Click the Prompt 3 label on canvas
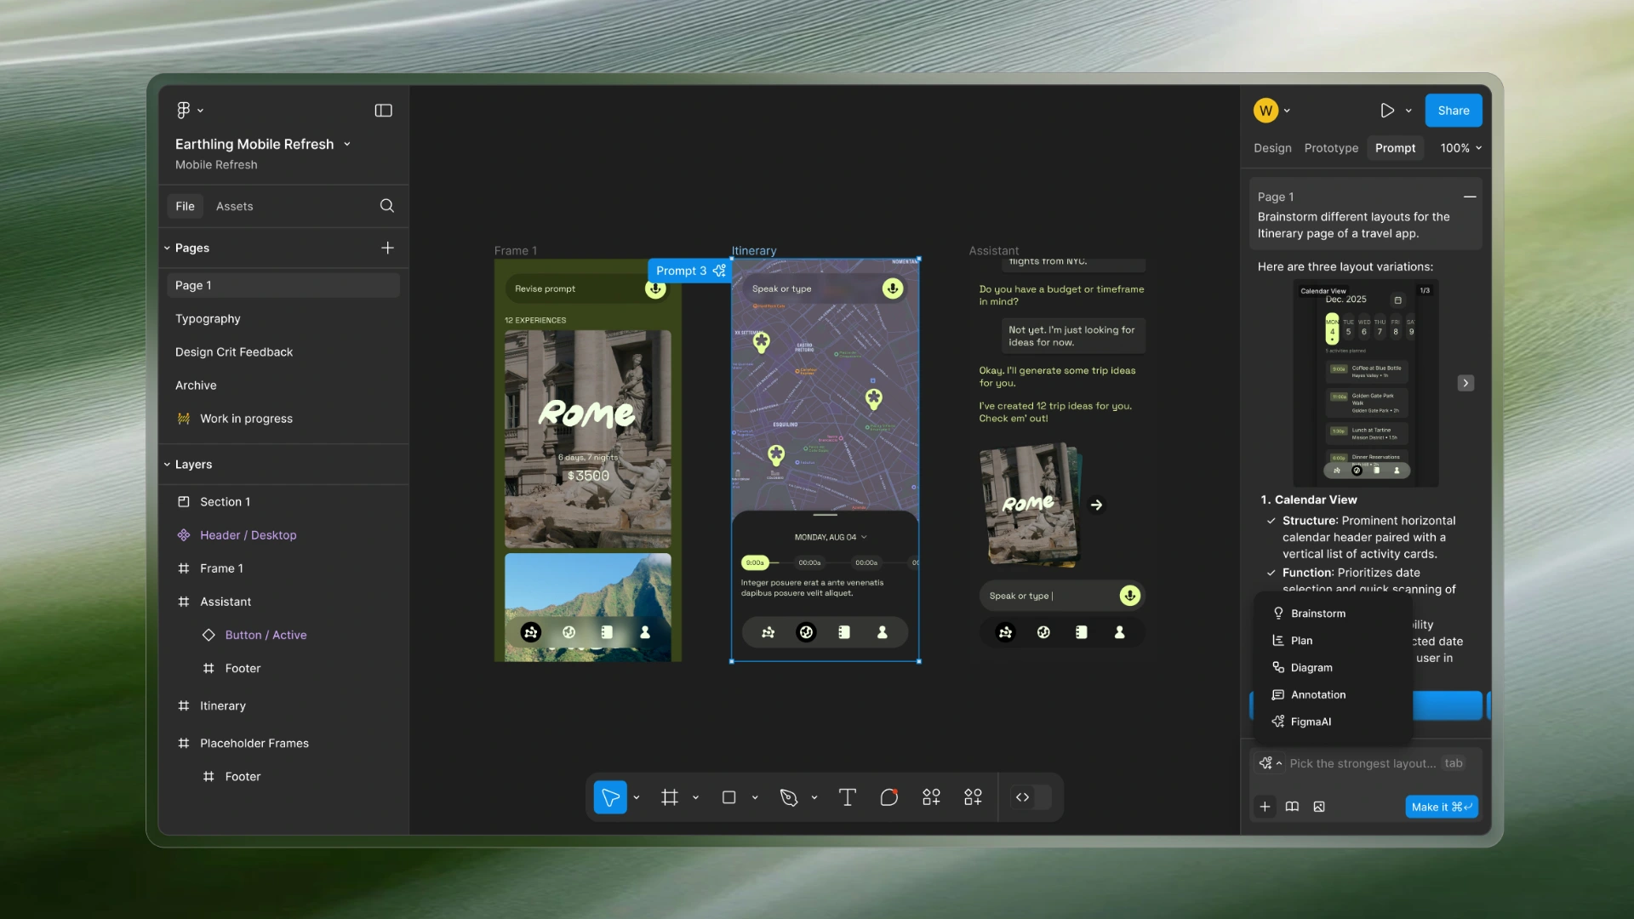The width and height of the screenshot is (1634, 919). click(690, 271)
